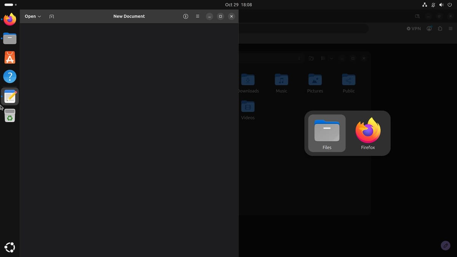Open the power menu icon
This screenshot has width=457, height=257.
[450, 5]
